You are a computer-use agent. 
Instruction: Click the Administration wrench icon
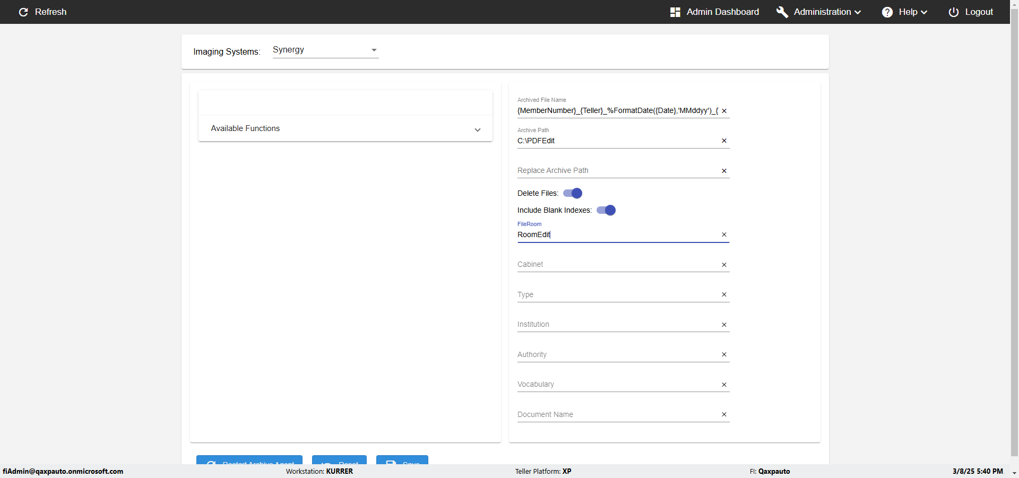[x=782, y=12]
